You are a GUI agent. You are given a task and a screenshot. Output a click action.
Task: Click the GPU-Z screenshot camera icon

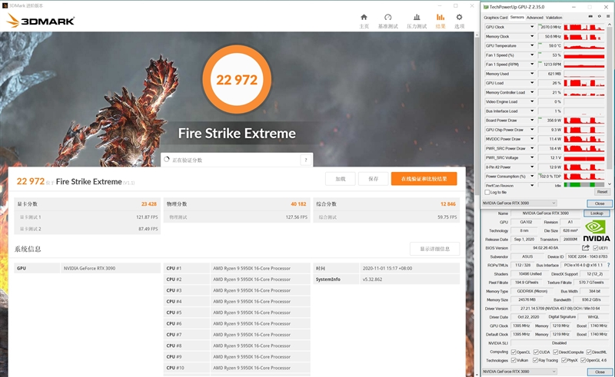[590, 16]
